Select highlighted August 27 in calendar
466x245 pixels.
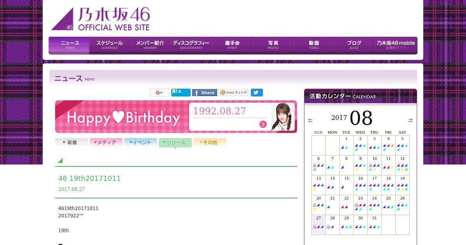[318, 224]
